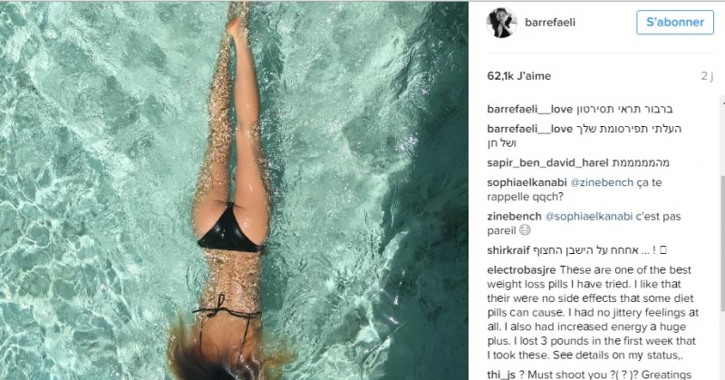This screenshot has width=725, height=380.
Task: Click the S'abonner subscribe button
Action: (x=674, y=22)
